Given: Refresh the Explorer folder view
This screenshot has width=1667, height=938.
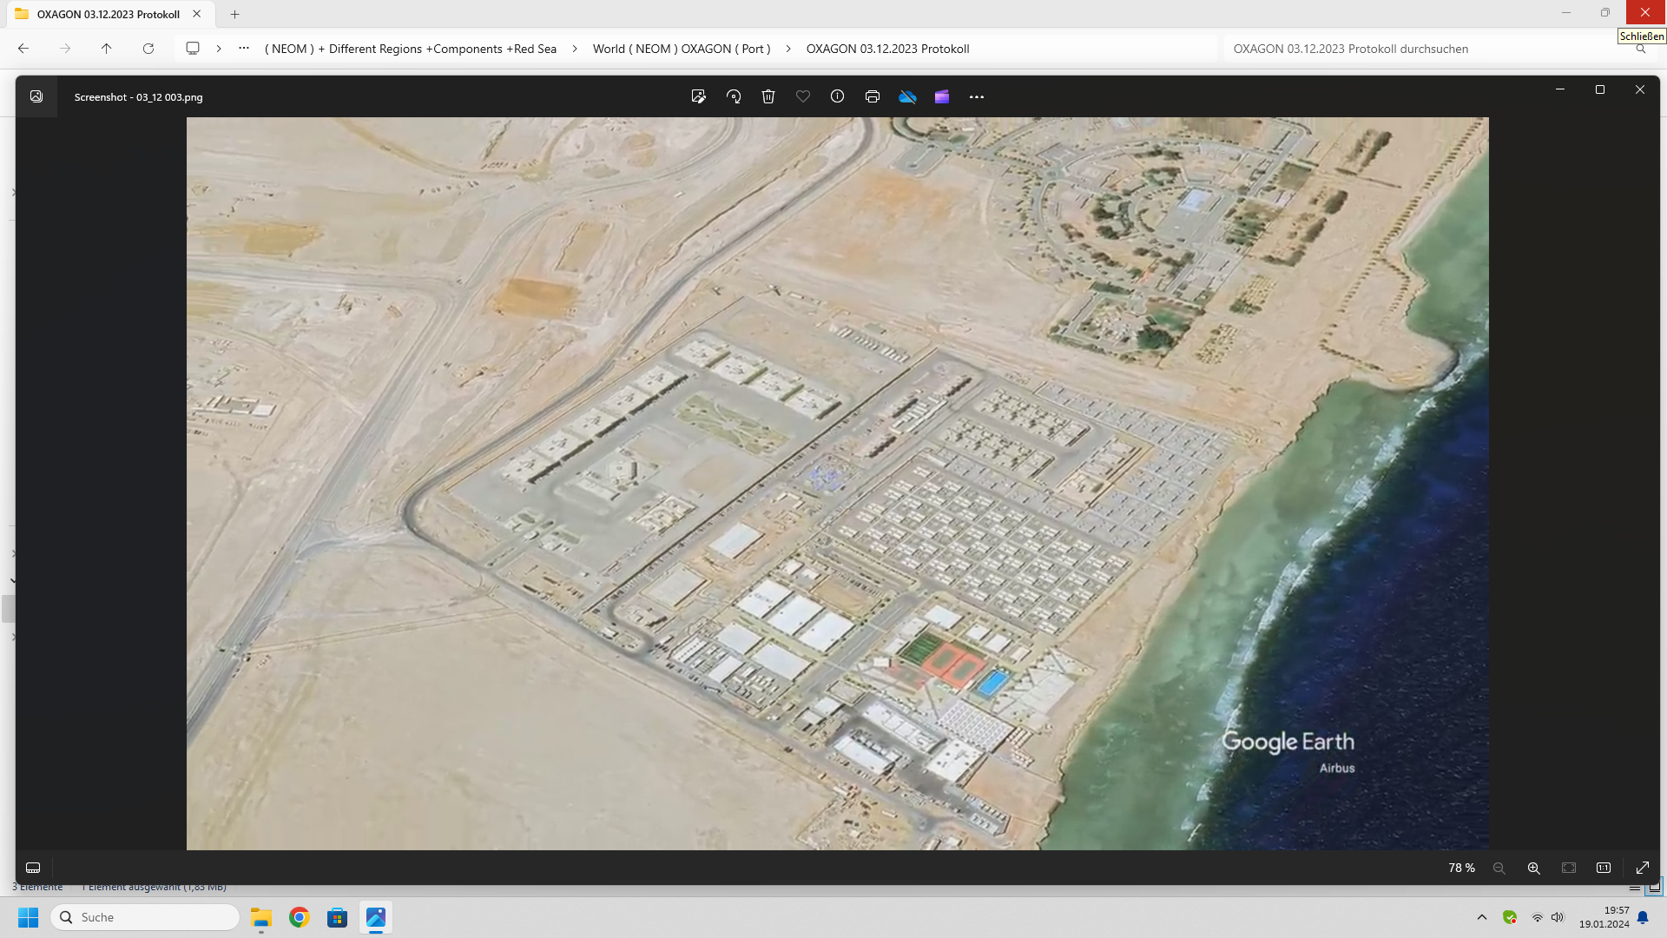Looking at the screenshot, I should (148, 49).
